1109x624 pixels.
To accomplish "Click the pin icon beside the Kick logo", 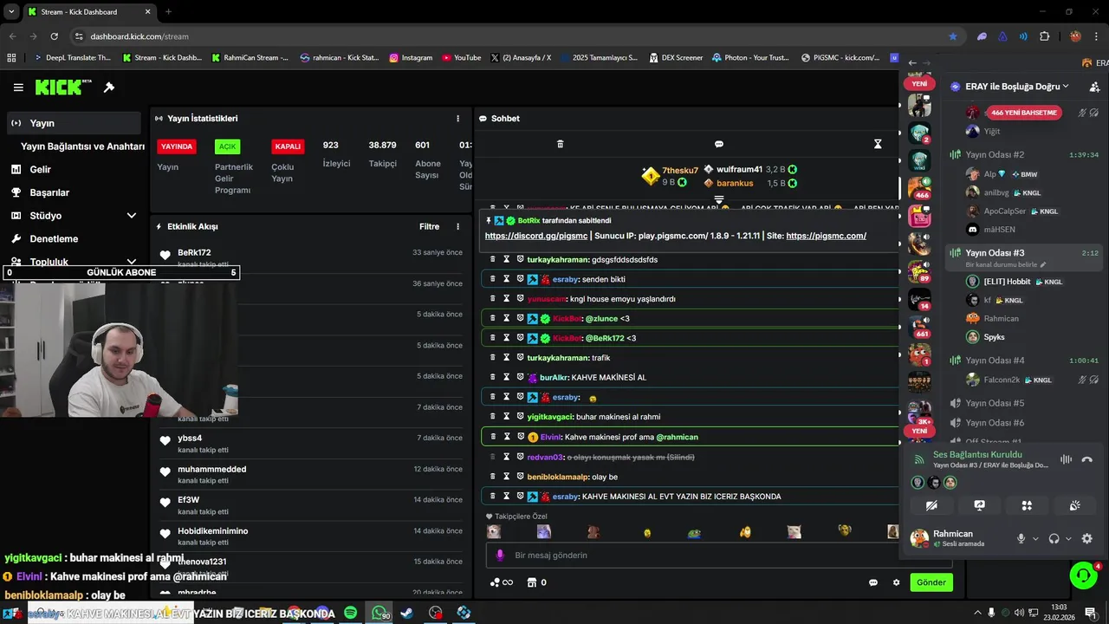I will coord(109,88).
